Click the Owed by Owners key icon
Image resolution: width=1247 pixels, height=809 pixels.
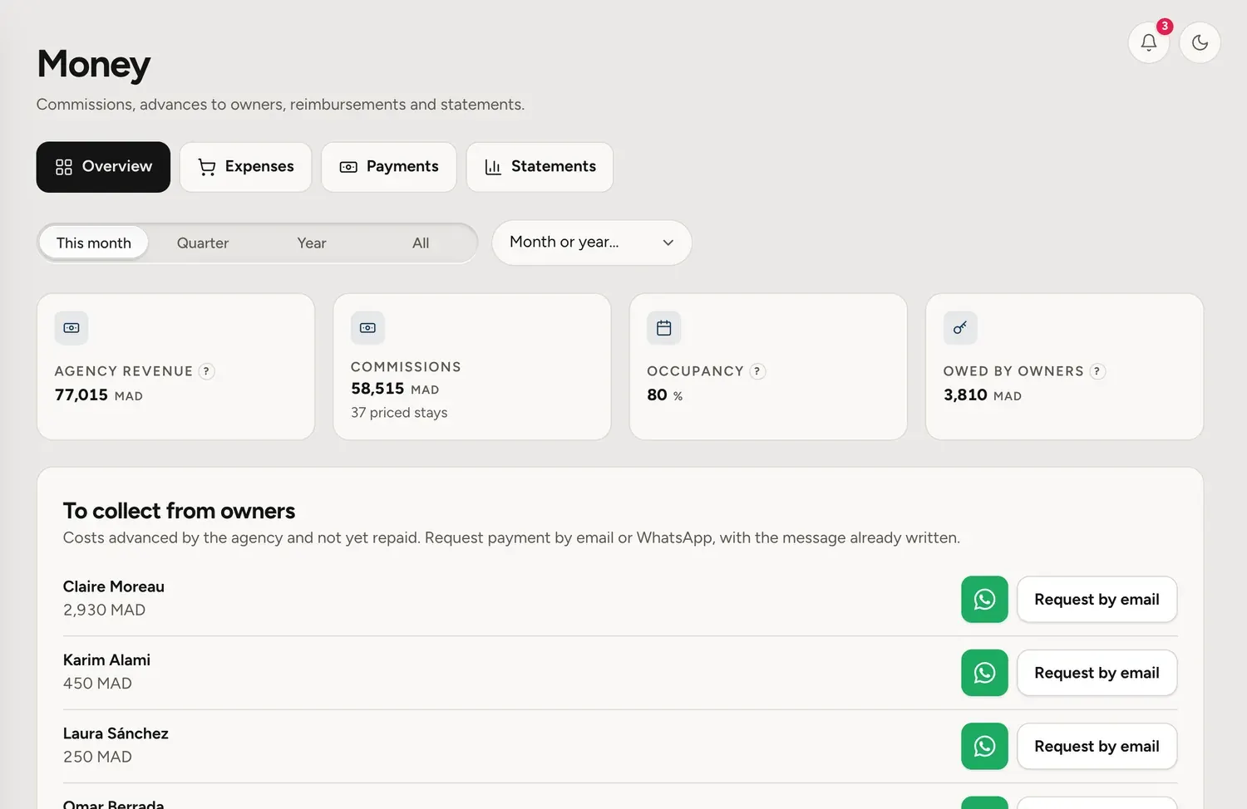[960, 328]
